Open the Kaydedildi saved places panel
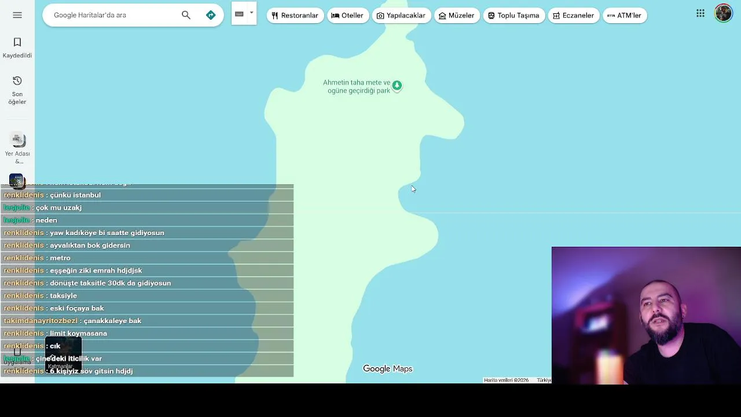The height and width of the screenshot is (417, 741). point(17,47)
